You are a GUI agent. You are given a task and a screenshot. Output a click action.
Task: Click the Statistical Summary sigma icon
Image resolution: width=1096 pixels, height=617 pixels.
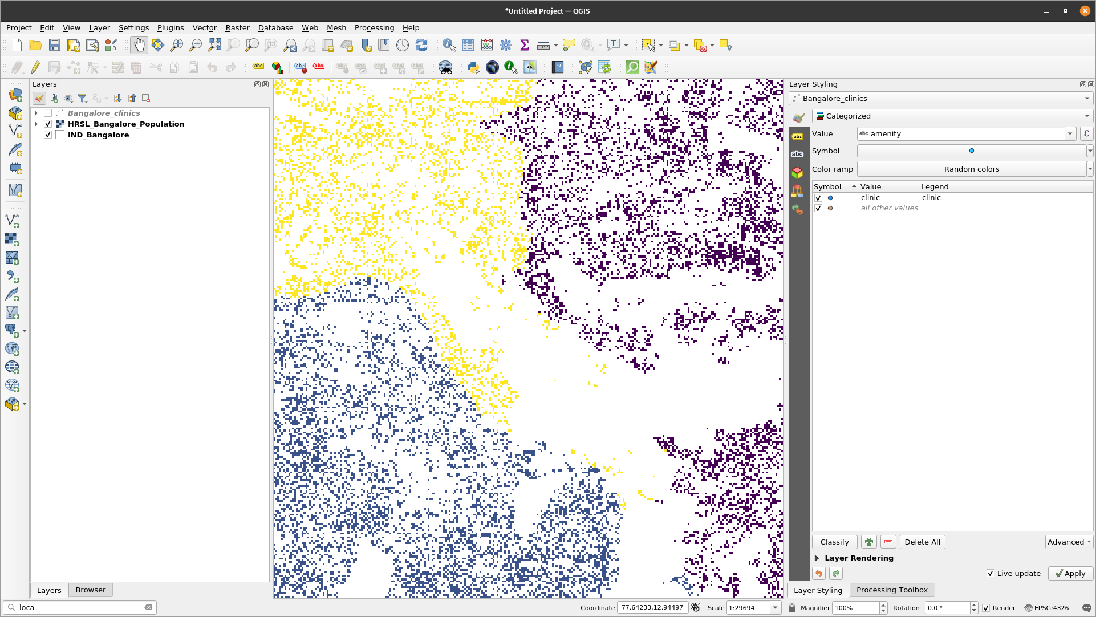pos(525,46)
